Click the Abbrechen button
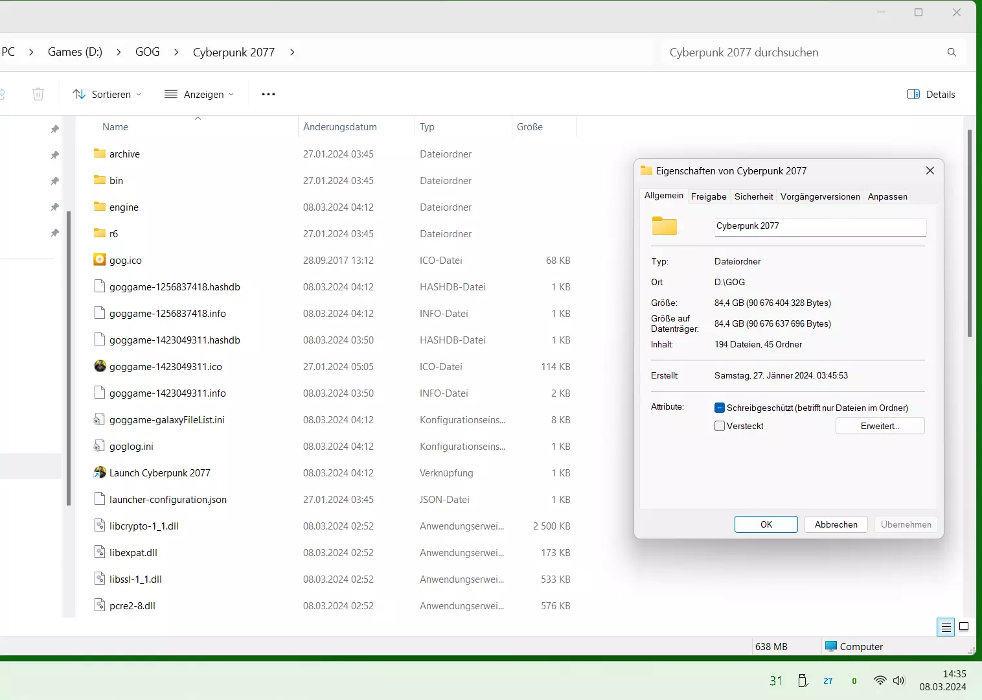 [836, 524]
